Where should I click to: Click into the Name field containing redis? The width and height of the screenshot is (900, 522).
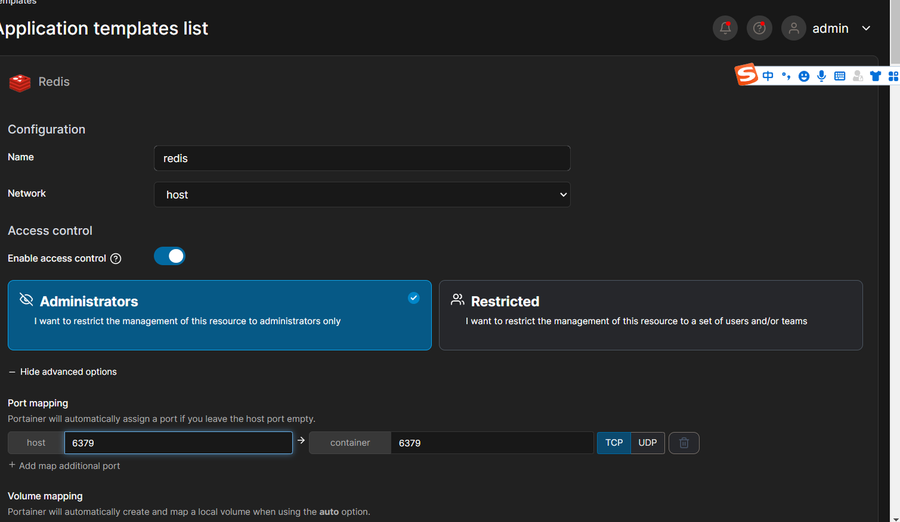(362, 159)
